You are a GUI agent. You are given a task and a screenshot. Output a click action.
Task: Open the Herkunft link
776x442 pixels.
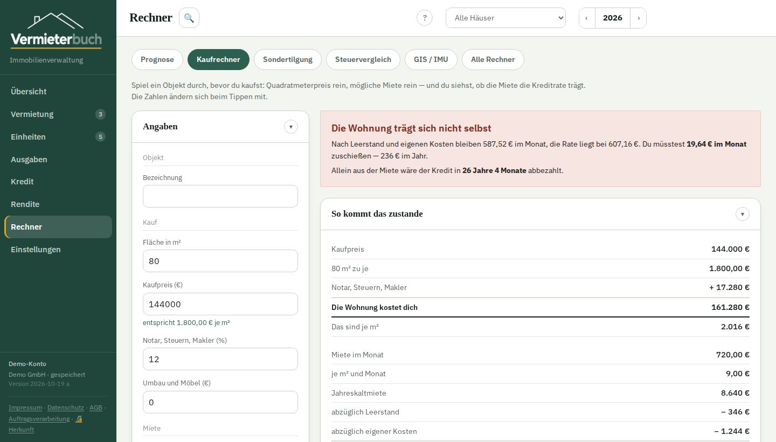pyautogui.click(x=21, y=430)
